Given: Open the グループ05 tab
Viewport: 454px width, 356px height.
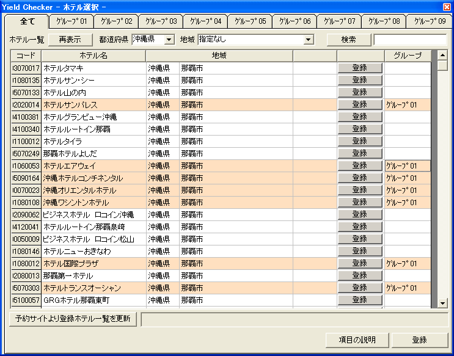Looking at the screenshot, I should coord(250,21).
